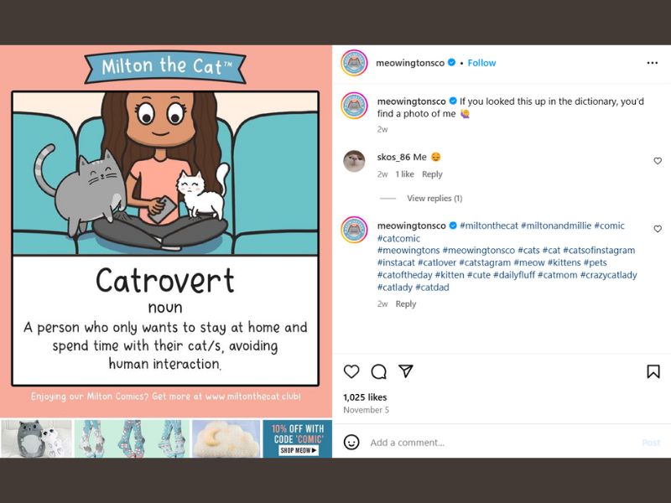The width and height of the screenshot is (671, 503).
Task: Reply to the skos_86 comment
Action: [x=432, y=174]
